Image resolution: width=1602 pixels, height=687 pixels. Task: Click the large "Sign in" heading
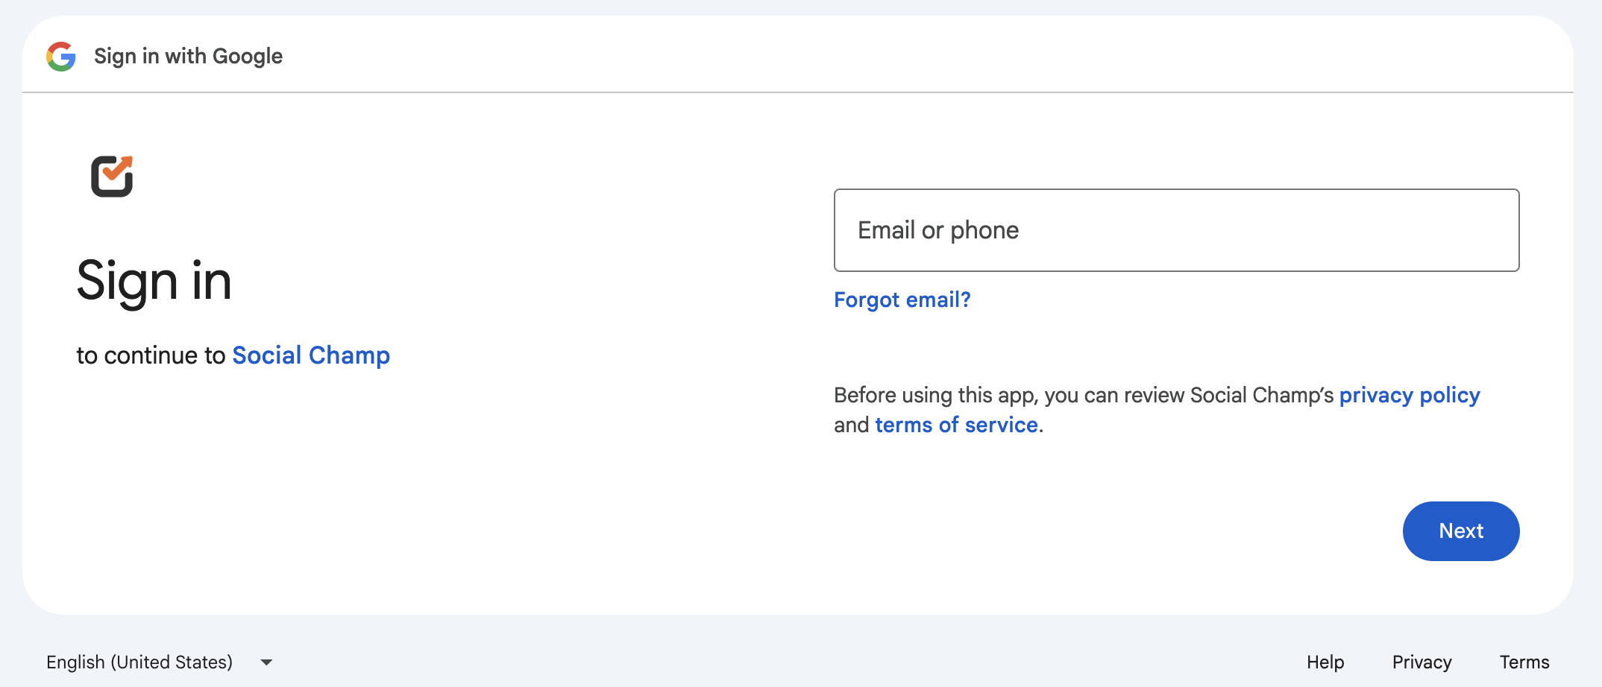tap(154, 282)
